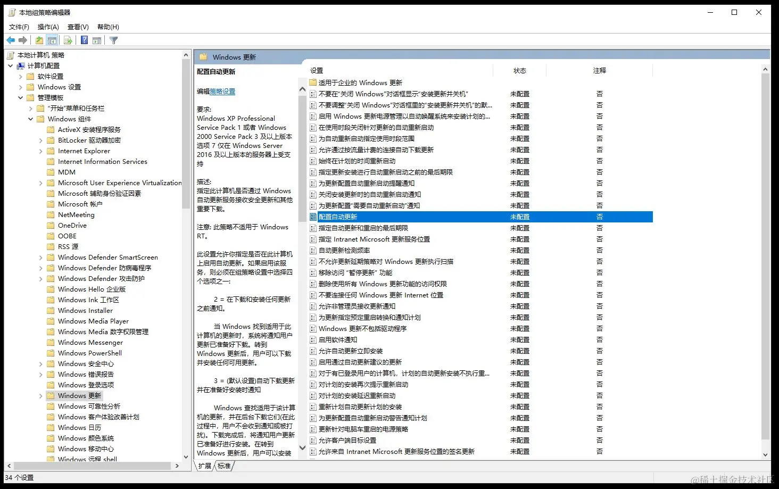
Task: Open the 操作(A) menu
Action: point(48,27)
